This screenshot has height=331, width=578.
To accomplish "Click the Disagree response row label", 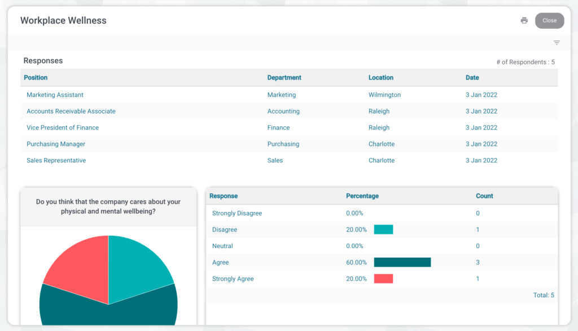I will (x=225, y=230).
